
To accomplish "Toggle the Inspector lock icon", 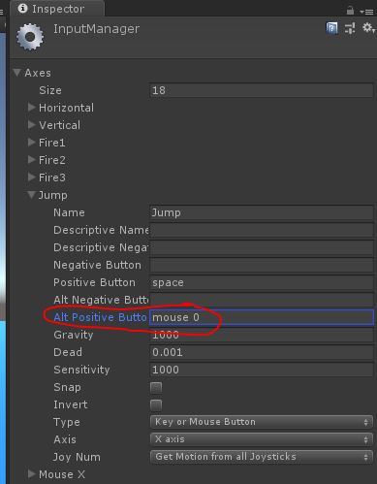I will 350,11.
